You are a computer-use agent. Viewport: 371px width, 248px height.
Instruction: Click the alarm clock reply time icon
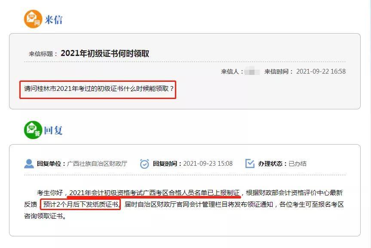144,164
